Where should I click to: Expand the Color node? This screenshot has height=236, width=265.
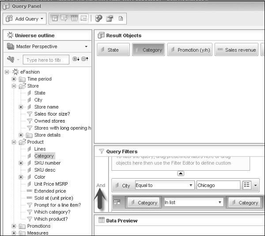(x=21, y=177)
